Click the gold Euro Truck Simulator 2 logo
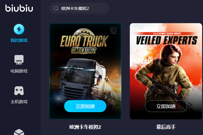This screenshot has width=203, height=135. [x=84, y=41]
